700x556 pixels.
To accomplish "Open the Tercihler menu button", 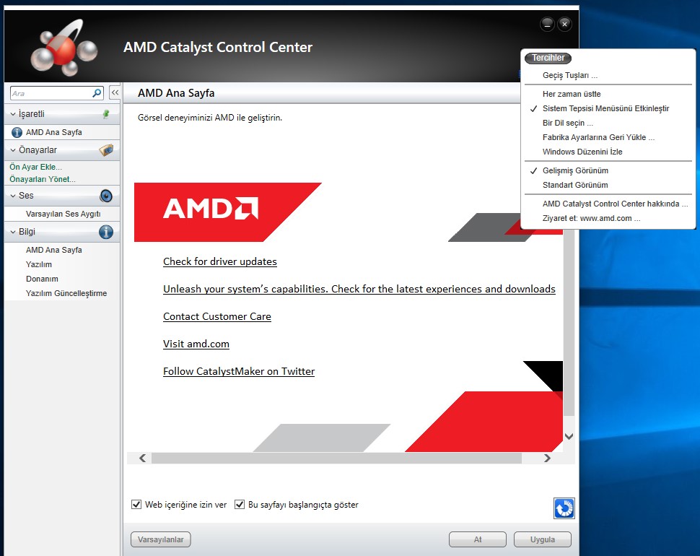I will click(x=548, y=58).
